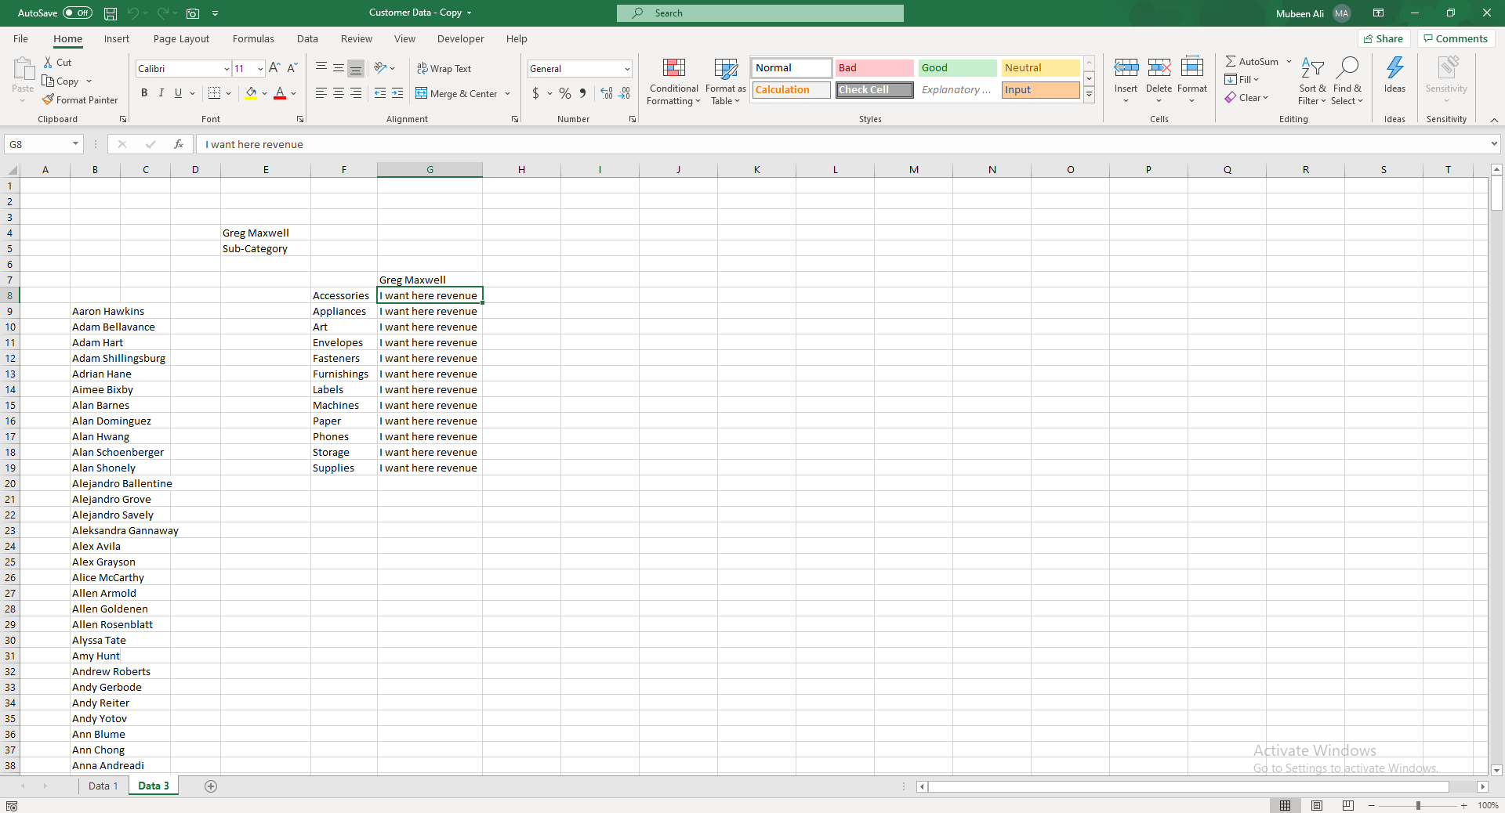
Task: Open the File menu
Action: tap(21, 38)
